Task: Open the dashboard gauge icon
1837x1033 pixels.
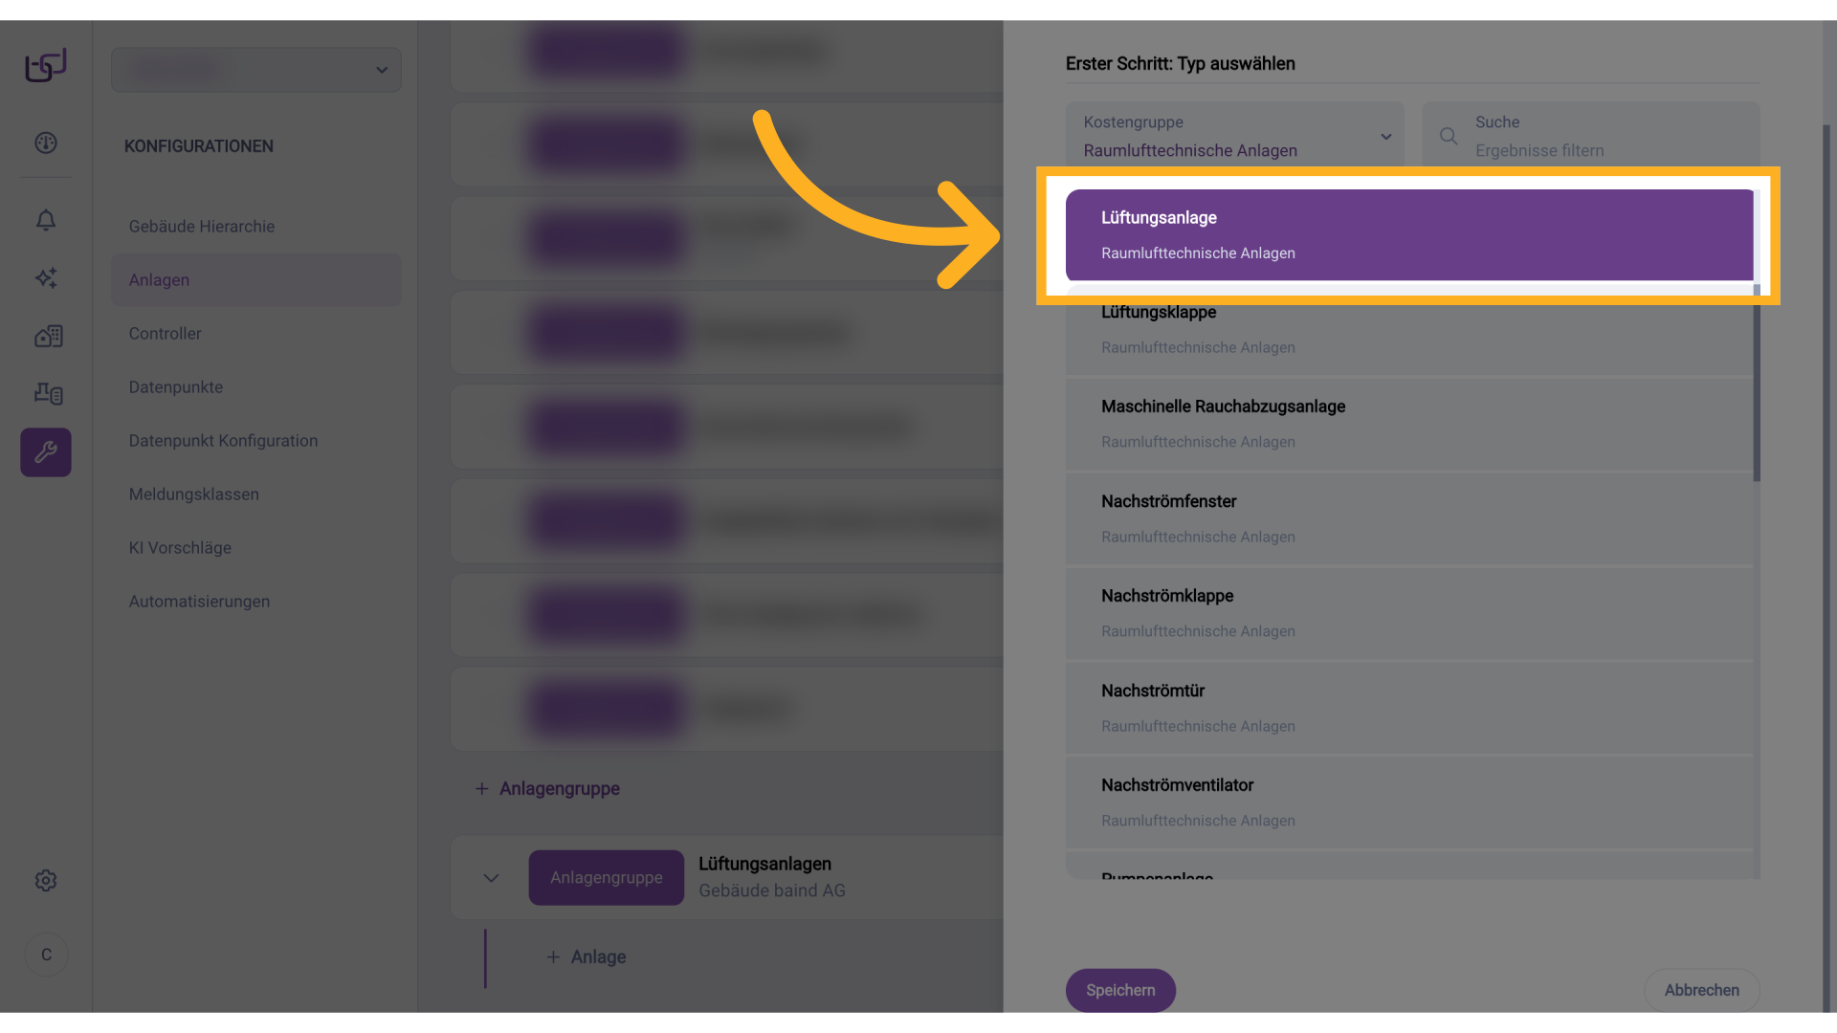Action: click(46, 143)
